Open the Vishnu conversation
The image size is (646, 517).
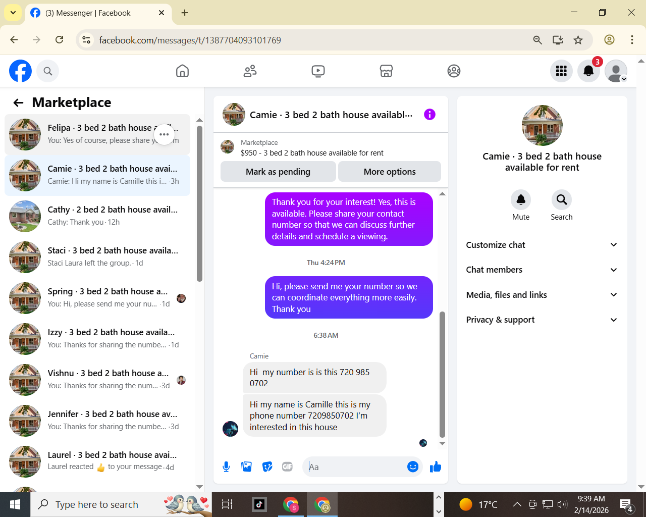[x=97, y=380]
